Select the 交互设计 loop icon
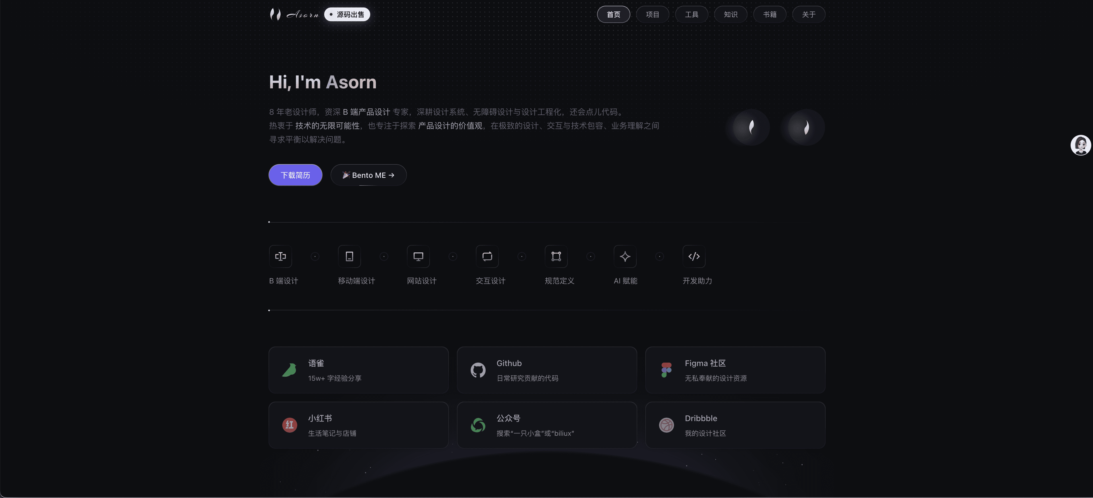1093x498 pixels. click(487, 256)
